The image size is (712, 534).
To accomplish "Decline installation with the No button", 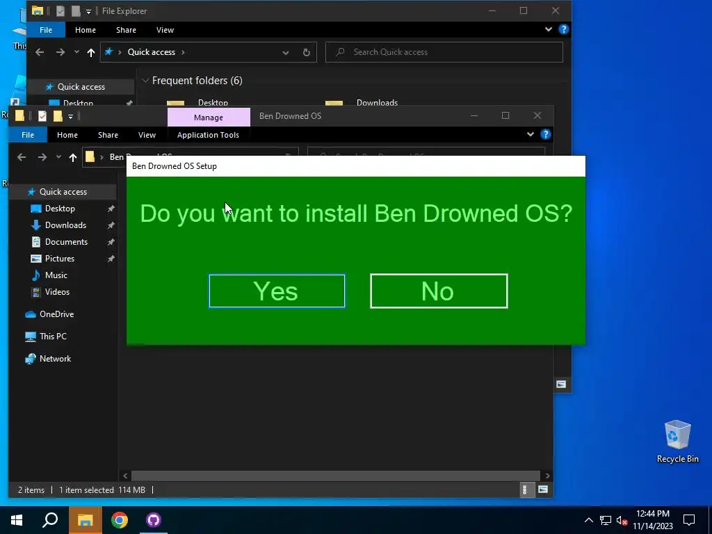I will click(x=439, y=291).
